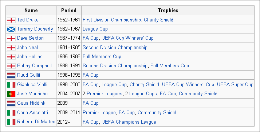
Task: Open the UEFA Super Cup link
Action: [235, 84]
